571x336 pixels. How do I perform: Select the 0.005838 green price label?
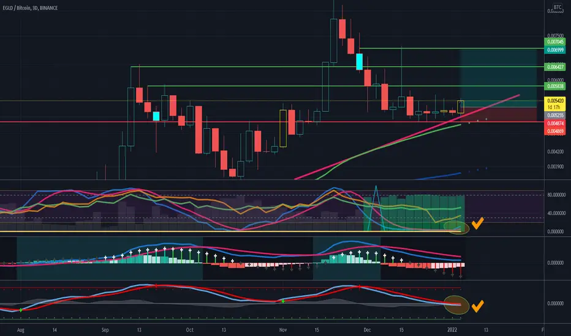pyautogui.click(x=555, y=86)
